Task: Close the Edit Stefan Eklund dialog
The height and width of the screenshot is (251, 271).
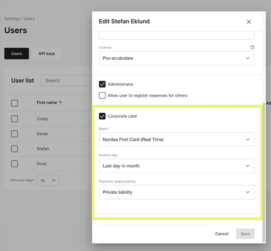Action: click(x=249, y=22)
